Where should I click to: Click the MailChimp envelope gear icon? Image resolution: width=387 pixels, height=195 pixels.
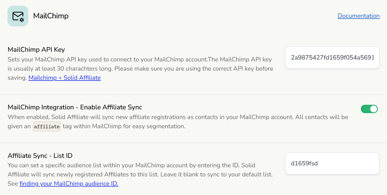click(18, 16)
